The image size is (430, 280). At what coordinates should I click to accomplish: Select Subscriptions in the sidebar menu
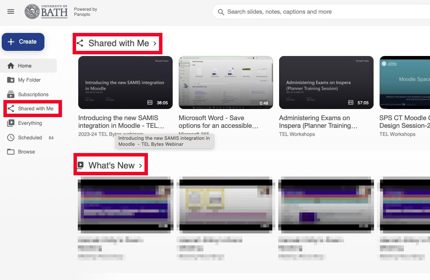point(33,94)
